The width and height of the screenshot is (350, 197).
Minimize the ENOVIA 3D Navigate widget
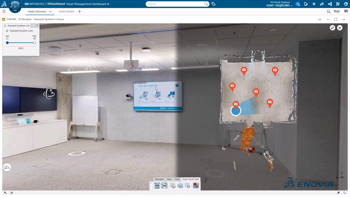[x=328, y=19]
